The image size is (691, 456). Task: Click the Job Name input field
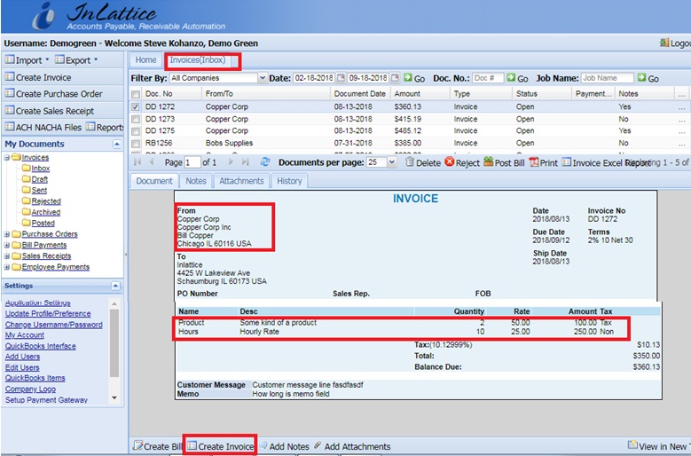(608, 78)
